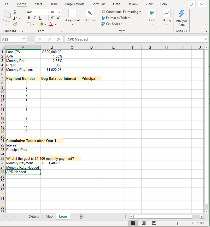210x227 pixels.
Task: Click the Increase Font Size icon
Action: 52,18
